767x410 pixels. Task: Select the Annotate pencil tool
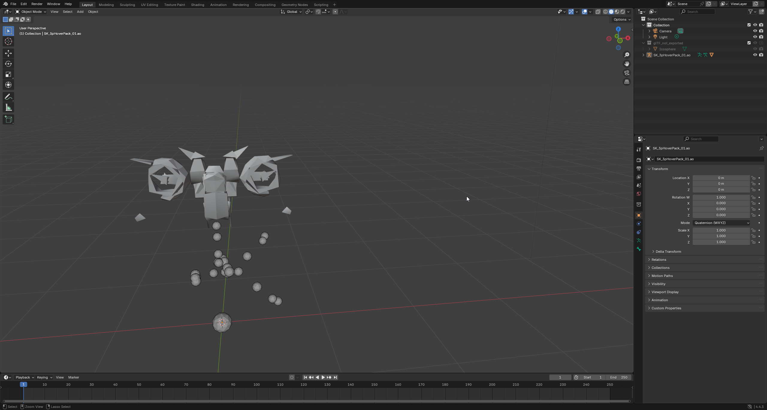click(8, 97)
